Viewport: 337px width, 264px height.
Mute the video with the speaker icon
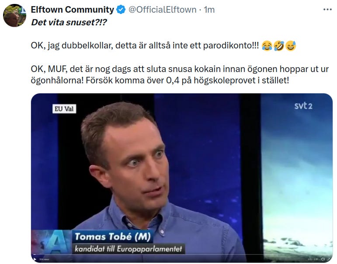tap(323, 259)
